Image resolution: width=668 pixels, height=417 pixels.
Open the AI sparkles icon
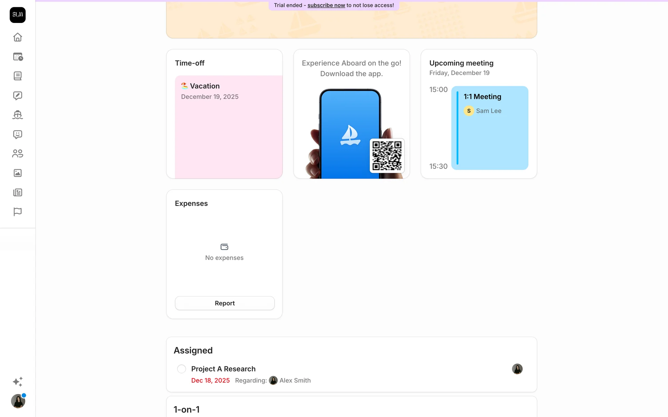coord(18,382)
